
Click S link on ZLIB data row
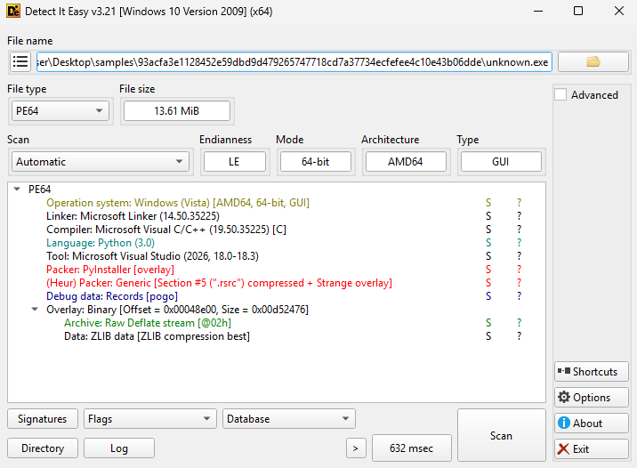tap(488, 336)
